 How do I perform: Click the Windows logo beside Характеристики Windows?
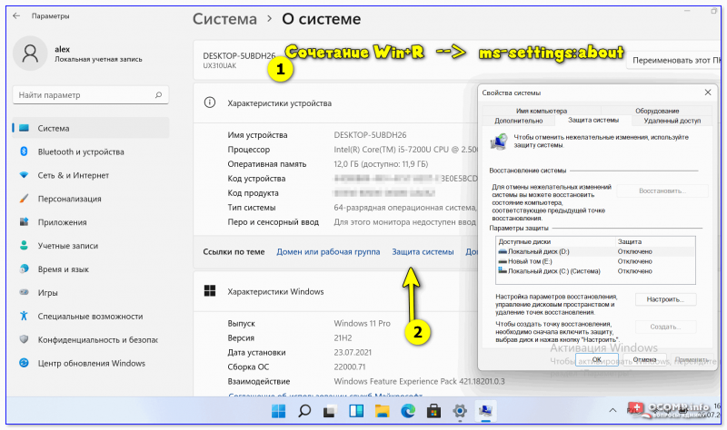click(210, 291)
